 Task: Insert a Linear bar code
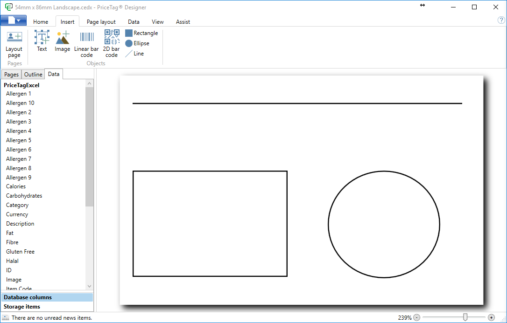point(86,45)
